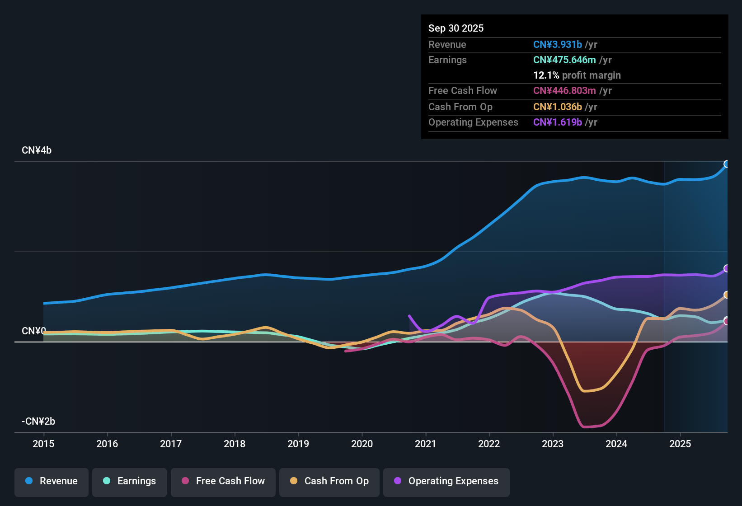Toggle the Revenue series via its legend button

click(51, 482)
